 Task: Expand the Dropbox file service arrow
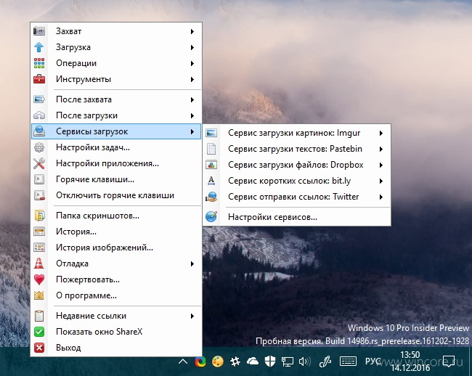pyautogui.click(x=381, y=165)
